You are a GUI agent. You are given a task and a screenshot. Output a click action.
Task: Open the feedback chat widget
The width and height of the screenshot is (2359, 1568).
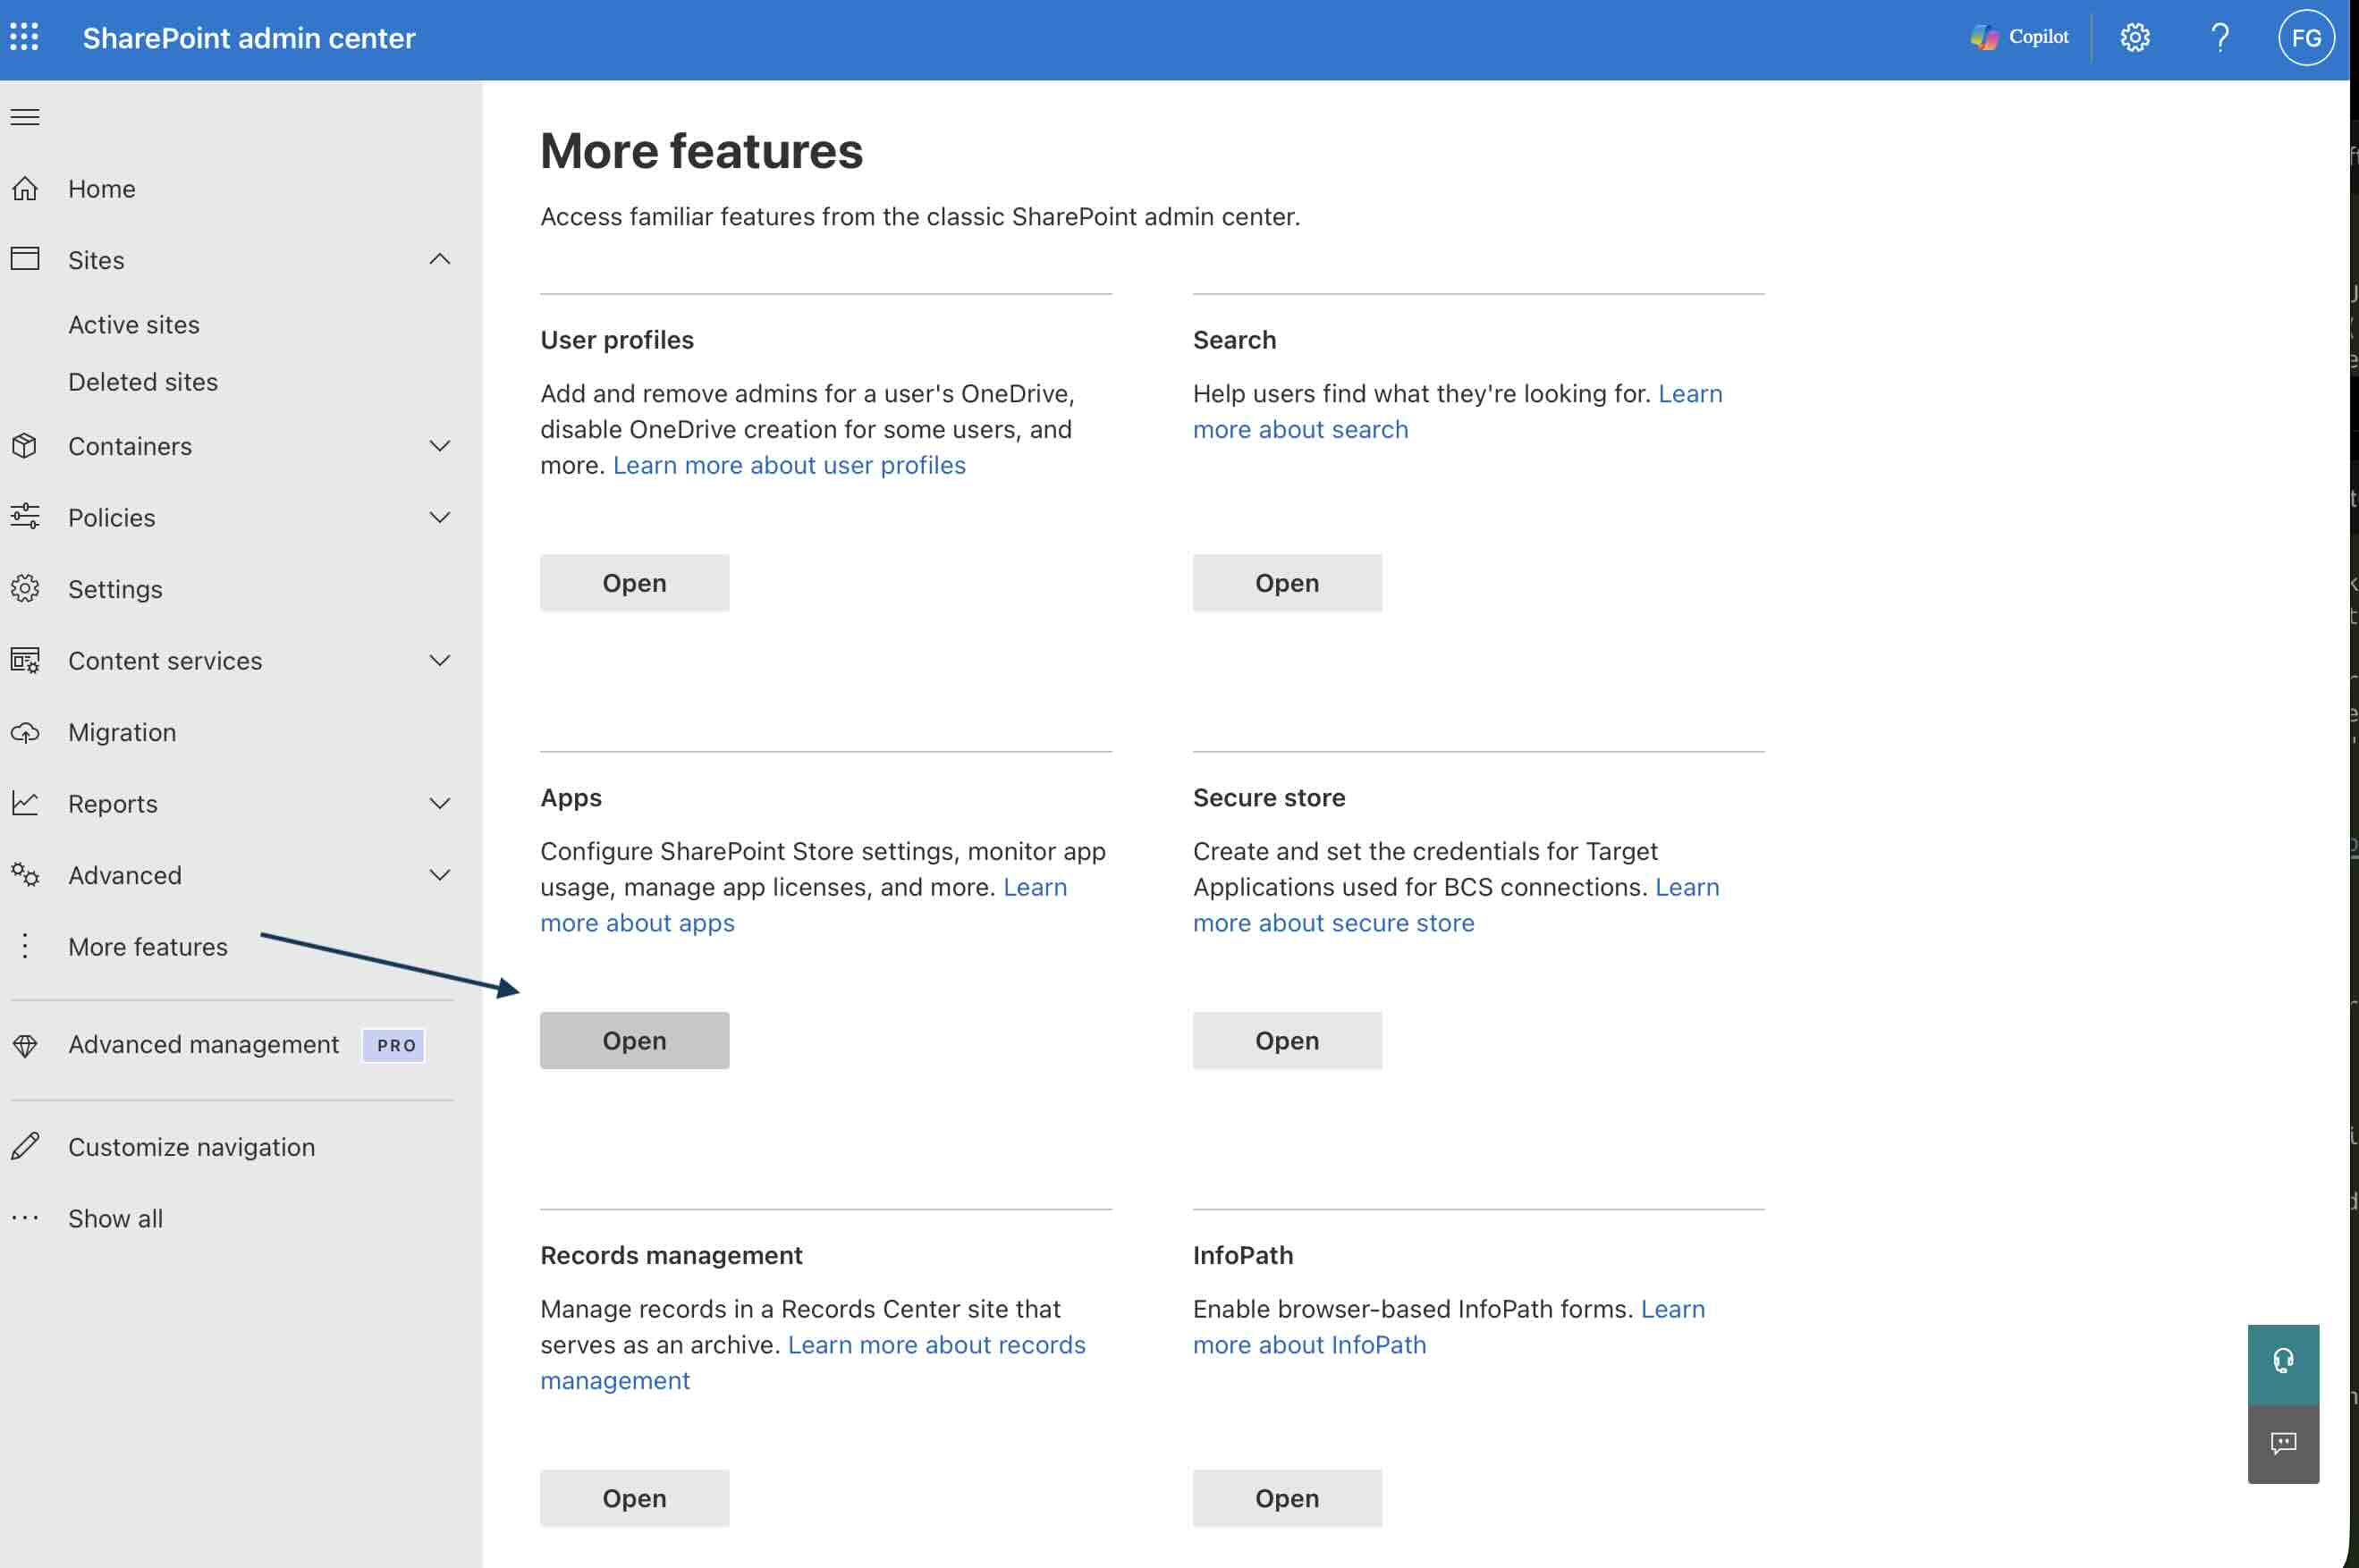2283,1443
